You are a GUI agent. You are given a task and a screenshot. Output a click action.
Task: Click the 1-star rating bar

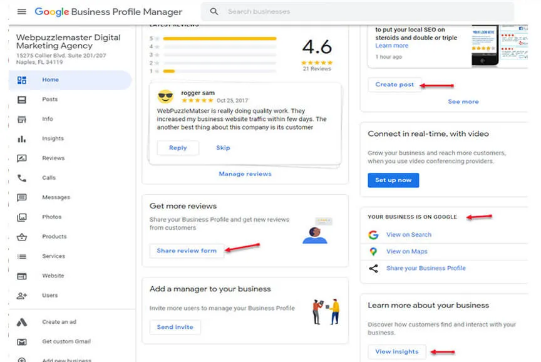(x=220, y=71)
